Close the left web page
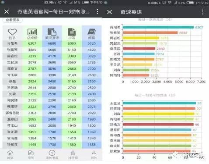The height and width of the screenshot is (164, 209). click(x=7, y=11)
